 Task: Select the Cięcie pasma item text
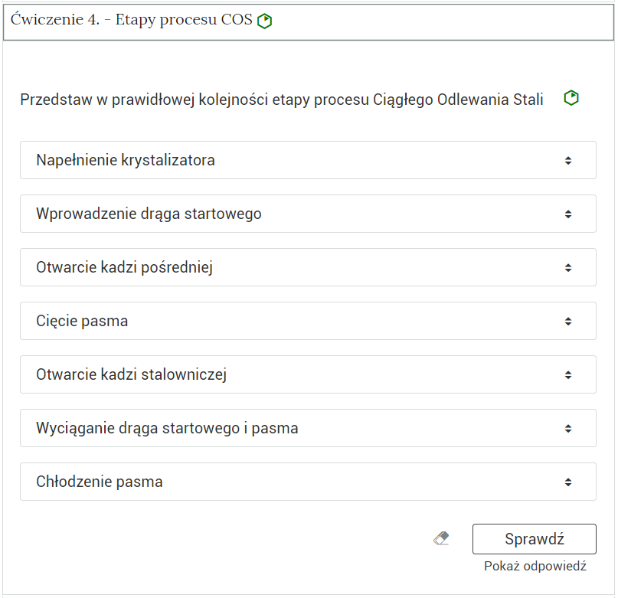(82, 322)
